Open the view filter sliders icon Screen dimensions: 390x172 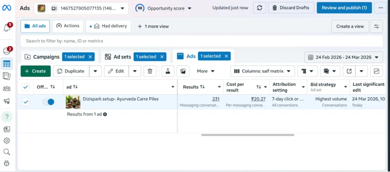point(377,27)
